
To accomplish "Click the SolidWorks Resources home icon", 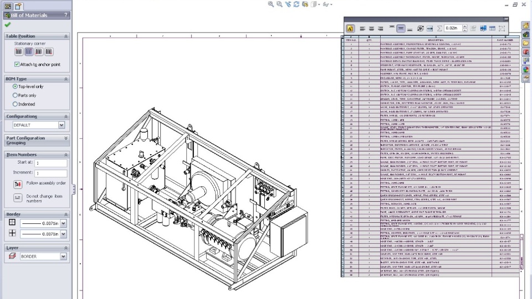I will click(x=525, y=26).
